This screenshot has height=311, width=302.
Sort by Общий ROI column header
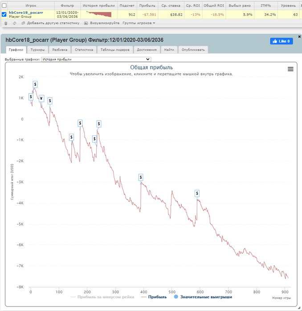coord(214,5)
